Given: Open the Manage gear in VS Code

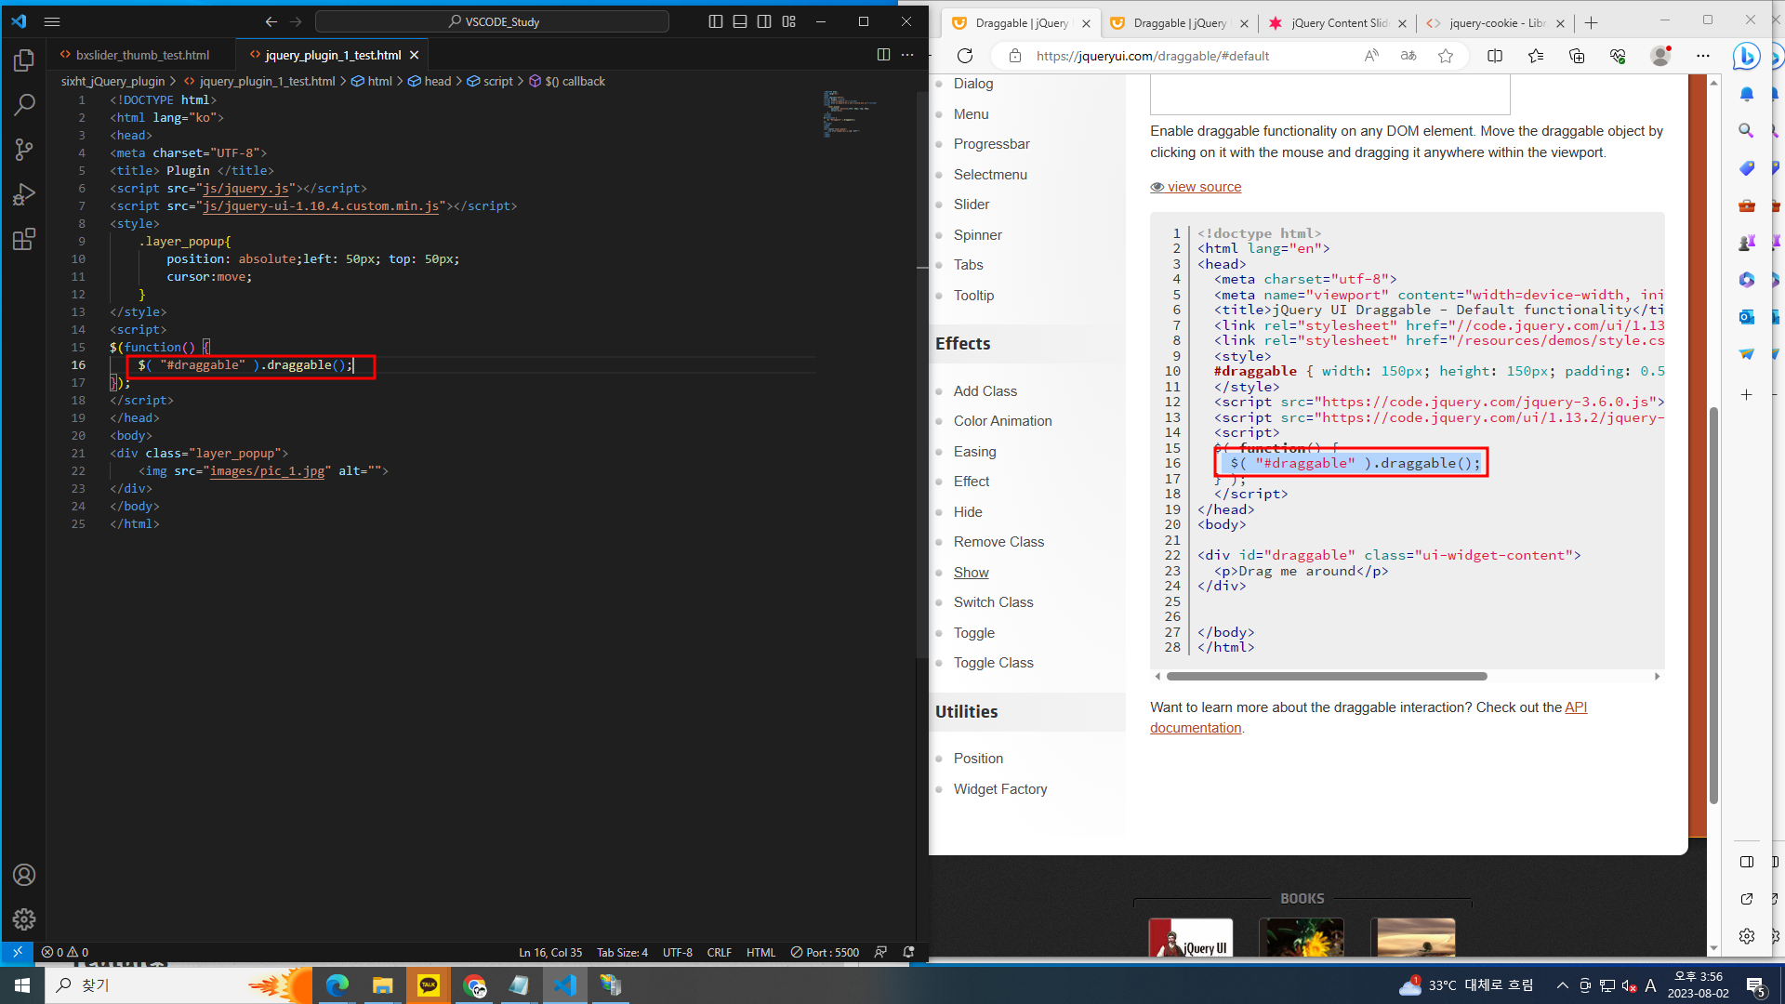Looking at the screenshot, I should [x=24, y=919].
